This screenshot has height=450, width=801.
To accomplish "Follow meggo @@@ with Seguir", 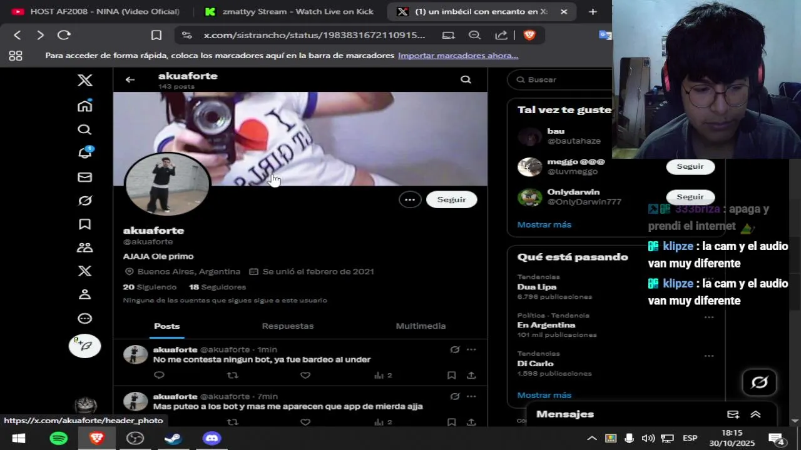I will tap(690, 166).
